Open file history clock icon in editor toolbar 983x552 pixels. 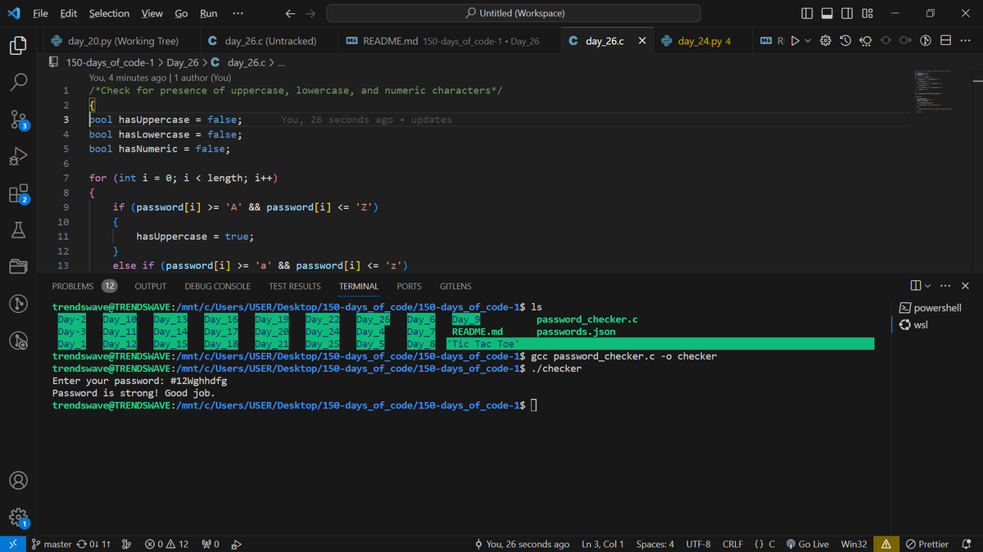click(845, 40)
